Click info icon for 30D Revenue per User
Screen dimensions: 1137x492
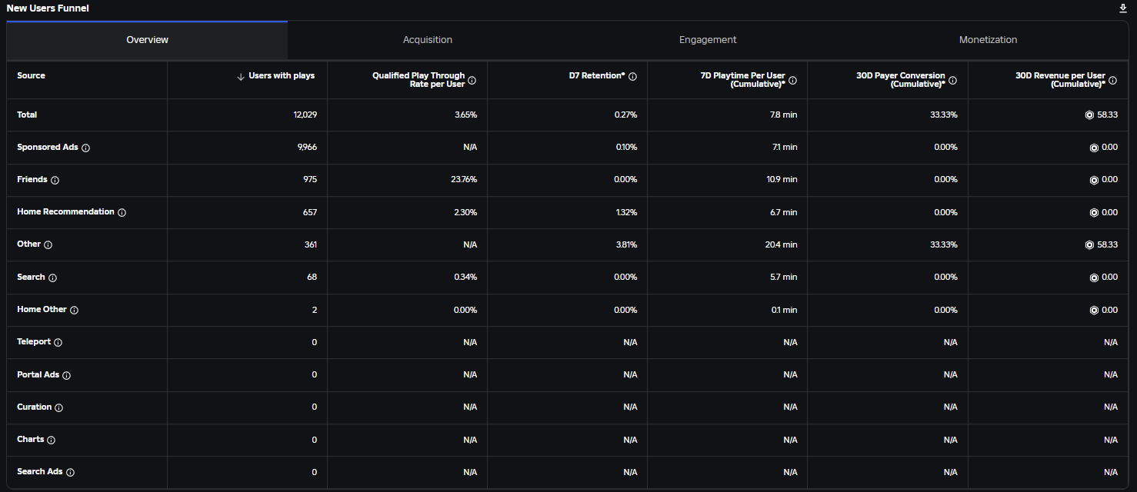1112,80
